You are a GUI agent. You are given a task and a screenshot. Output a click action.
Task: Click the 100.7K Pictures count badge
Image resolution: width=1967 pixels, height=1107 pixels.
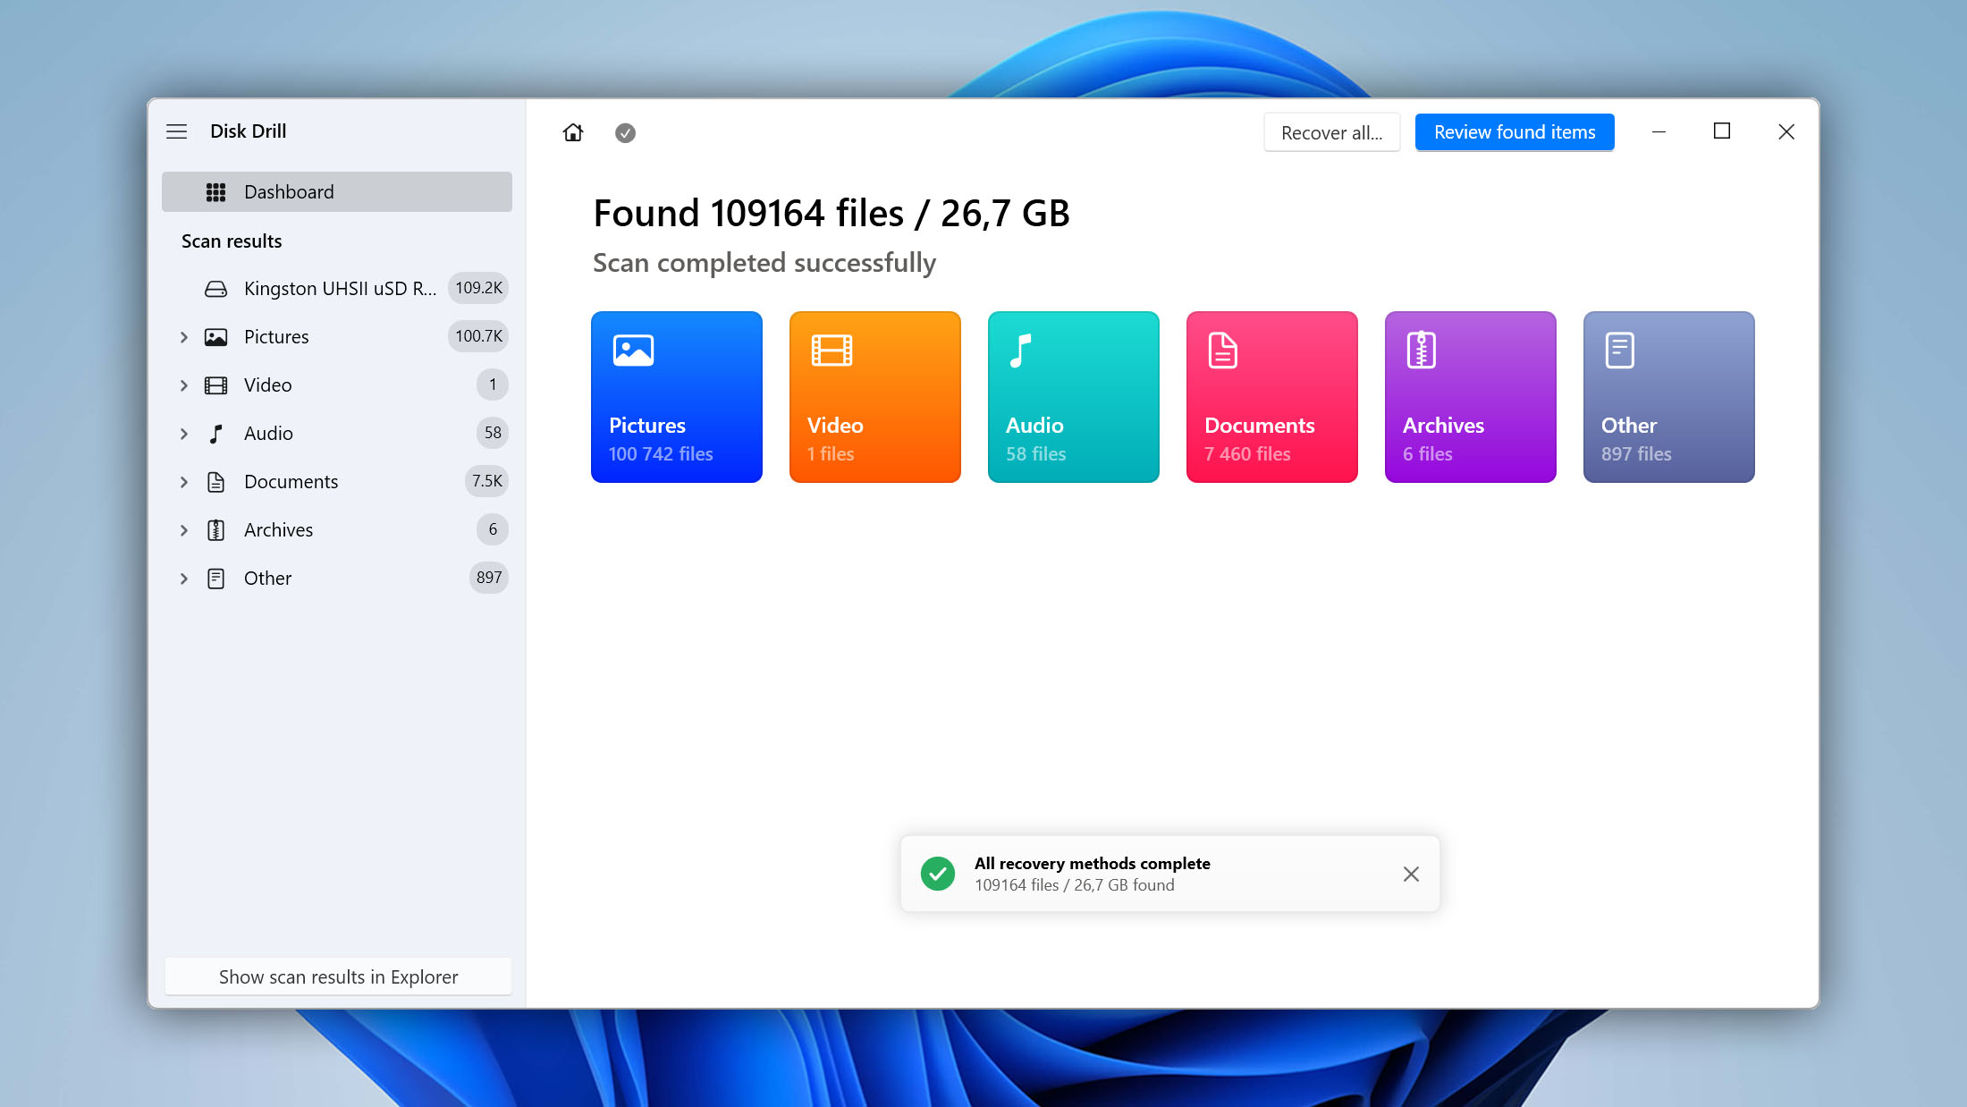click(x=478, y=336)
